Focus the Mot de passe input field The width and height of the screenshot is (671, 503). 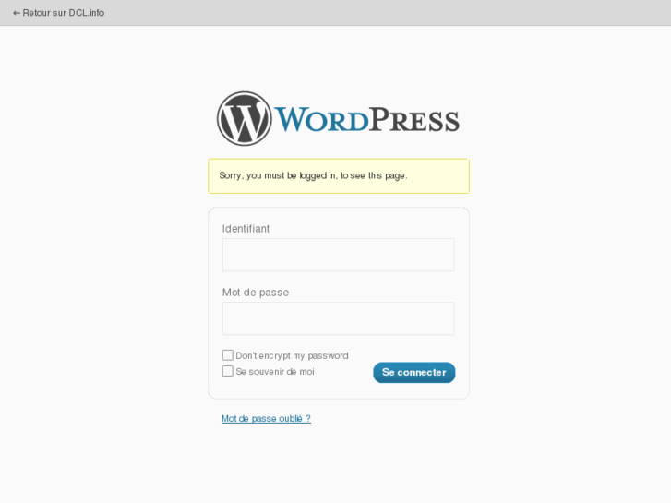point(338,318)
